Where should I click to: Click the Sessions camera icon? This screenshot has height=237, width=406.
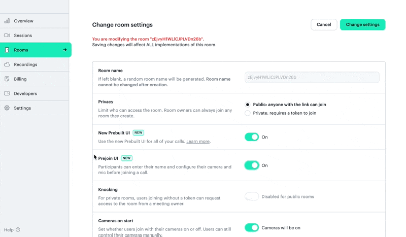[x=7, y=36]
